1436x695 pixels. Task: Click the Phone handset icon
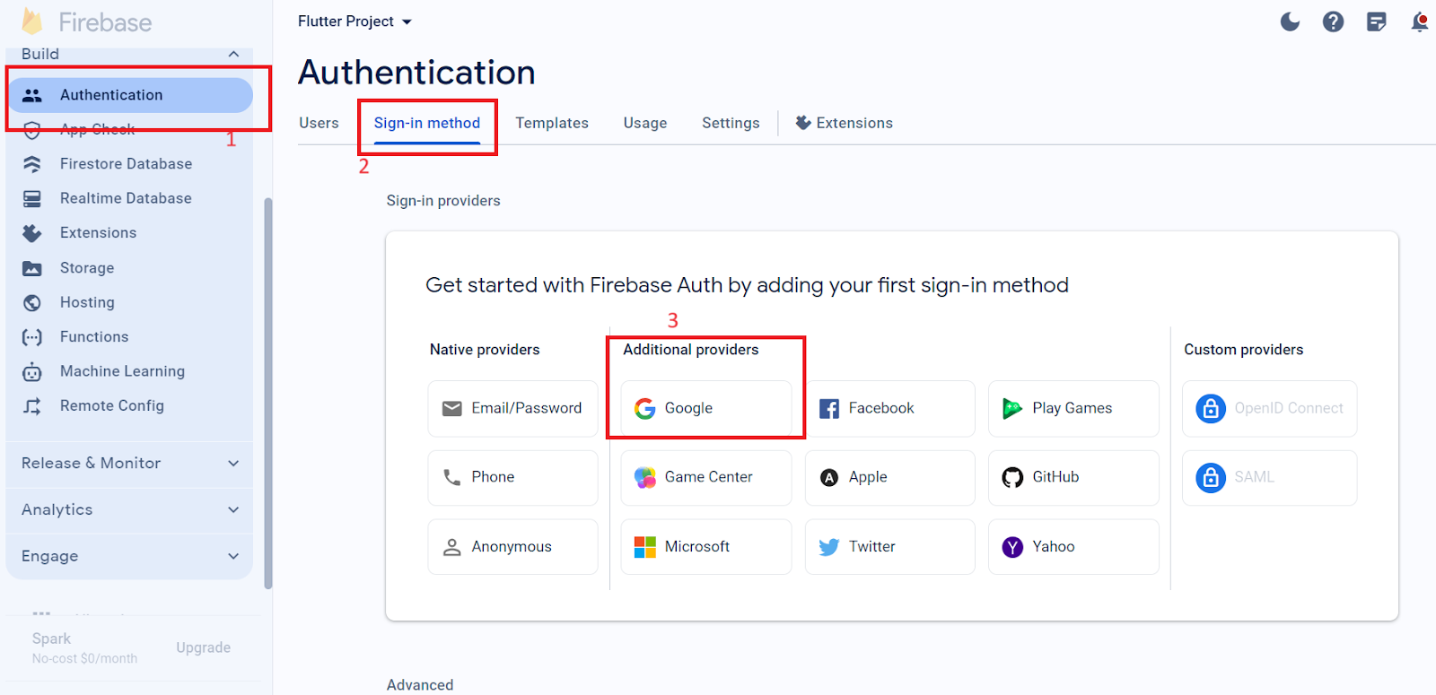pyautogui.click(x=451, y=478)
